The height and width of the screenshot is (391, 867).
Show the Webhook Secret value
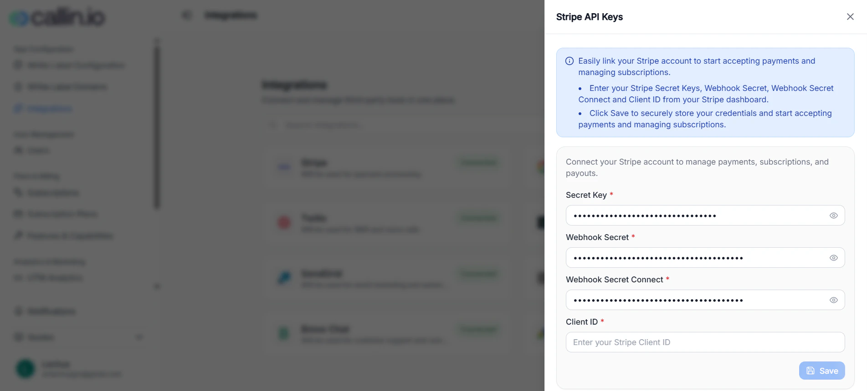tap(834, 257)
